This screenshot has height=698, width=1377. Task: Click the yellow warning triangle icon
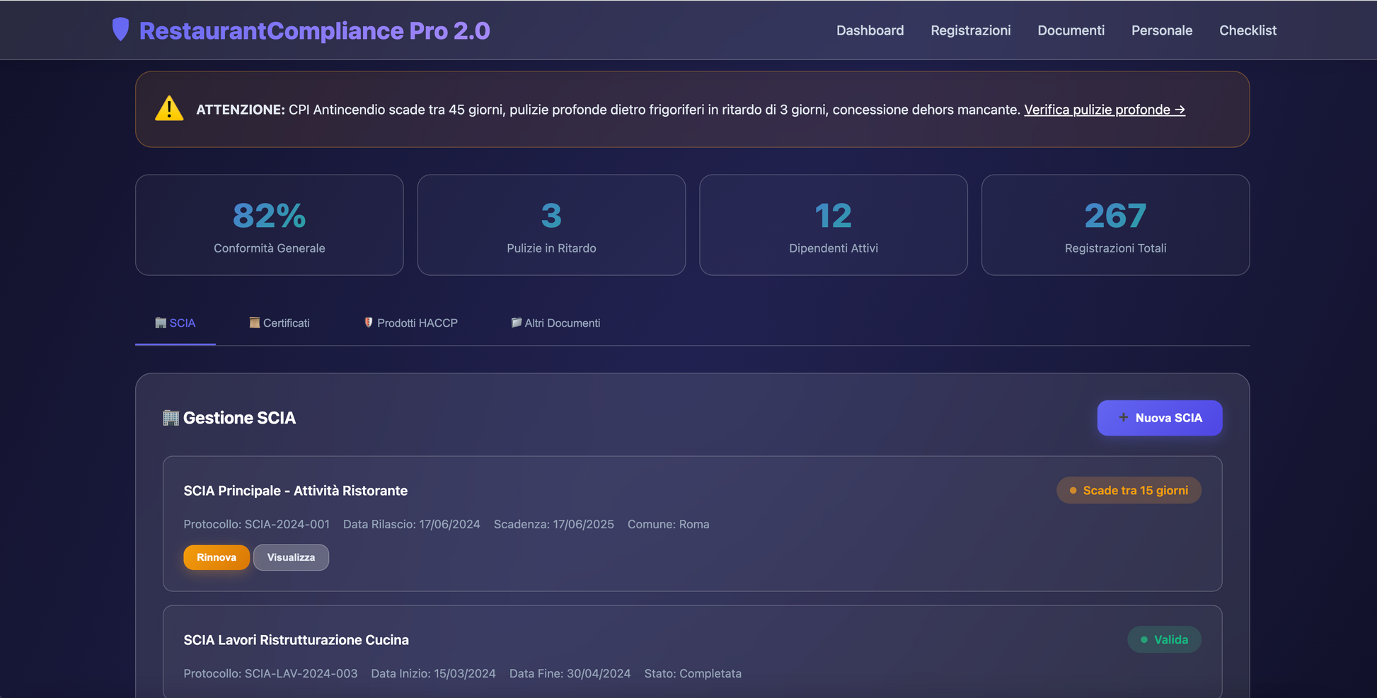coord(169,109)
